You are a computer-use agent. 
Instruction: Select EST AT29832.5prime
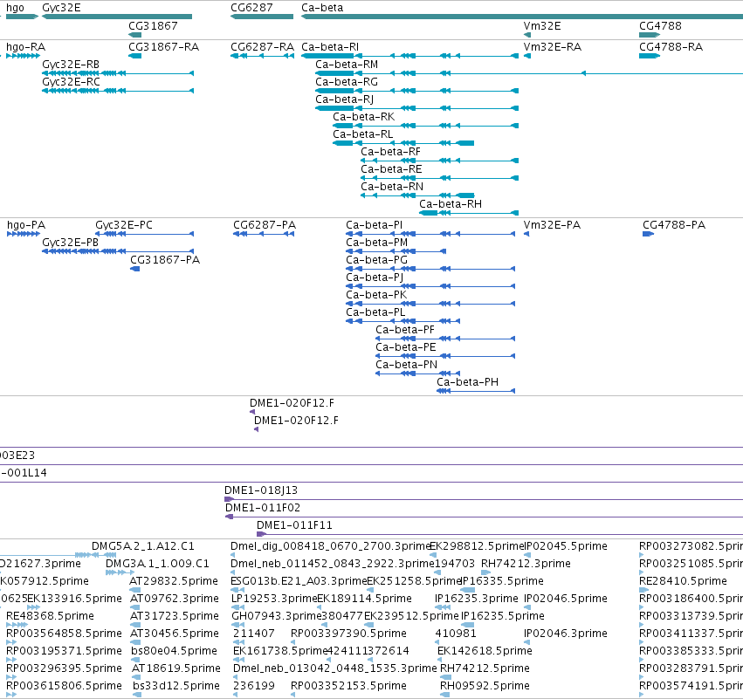pos(135,590)
